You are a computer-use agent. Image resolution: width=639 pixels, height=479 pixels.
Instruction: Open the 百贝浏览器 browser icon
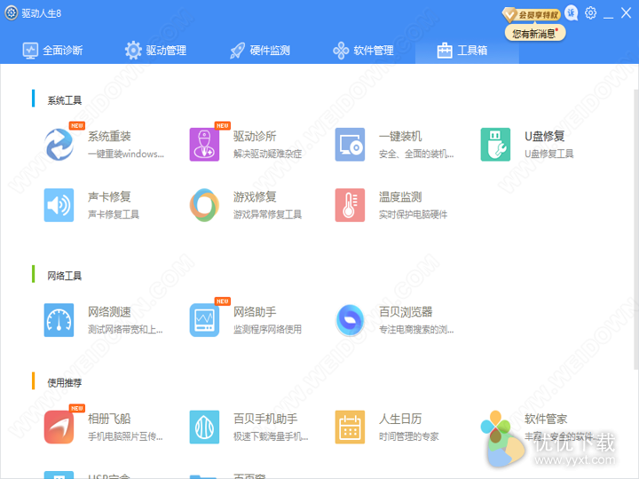click(x=350, y=320)
